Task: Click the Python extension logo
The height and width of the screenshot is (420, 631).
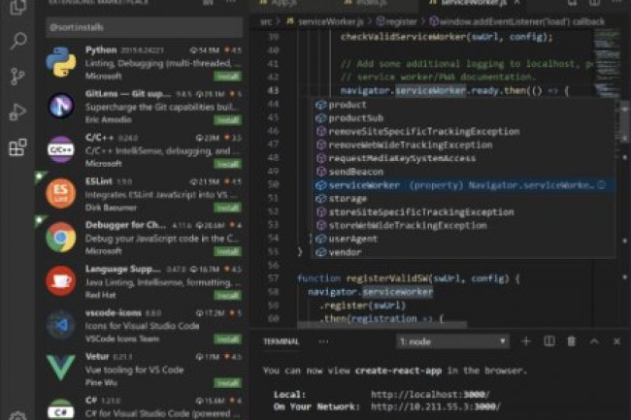Action: (61, 62)
